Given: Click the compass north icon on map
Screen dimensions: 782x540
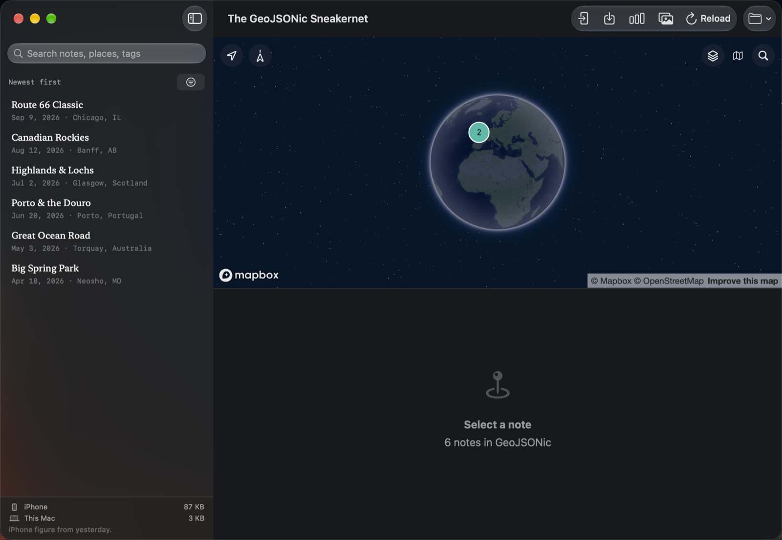Looking at the screenshot, I should (x=260, y=56).
